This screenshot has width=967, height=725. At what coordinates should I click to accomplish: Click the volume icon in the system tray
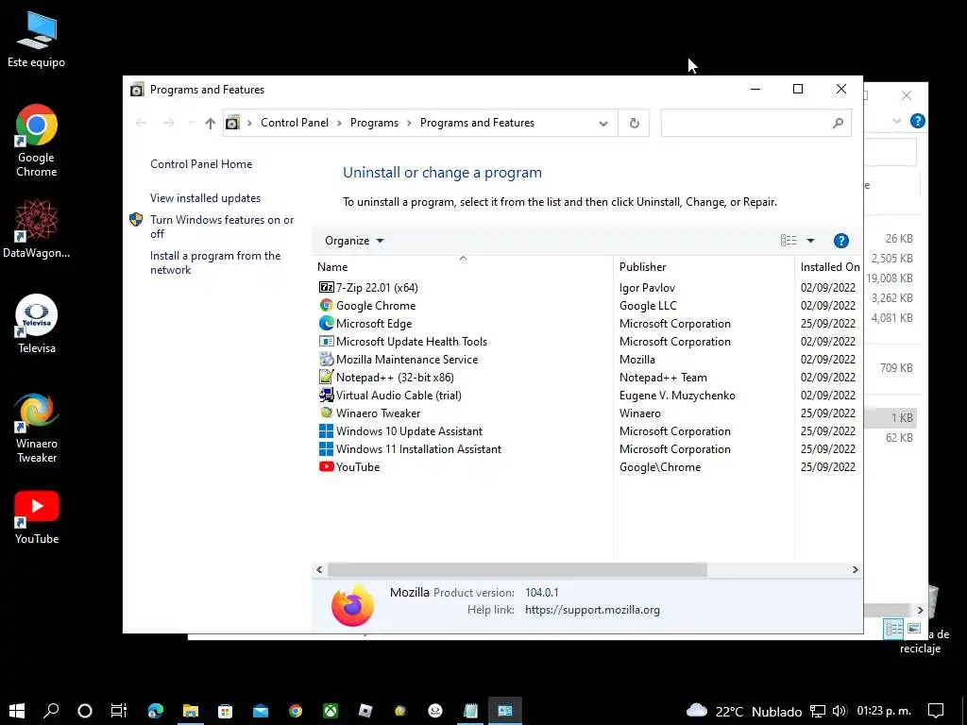839,711
